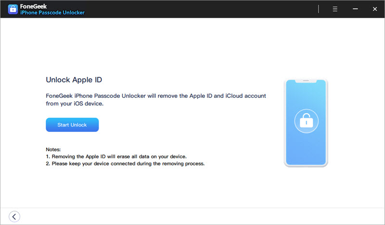Click the empty bottom bar beside back arrow
The width and height of the screenshot is (385, 225).
(192, 216)
